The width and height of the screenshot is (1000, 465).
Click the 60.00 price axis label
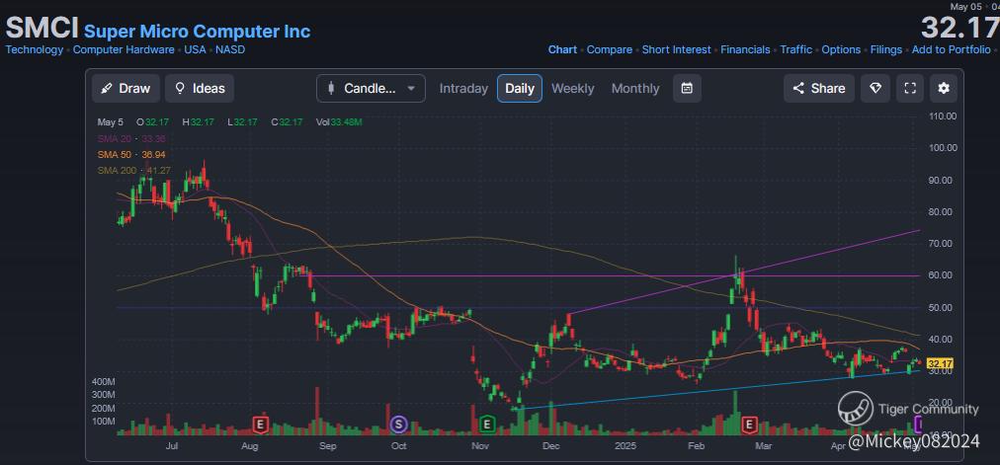943,275
